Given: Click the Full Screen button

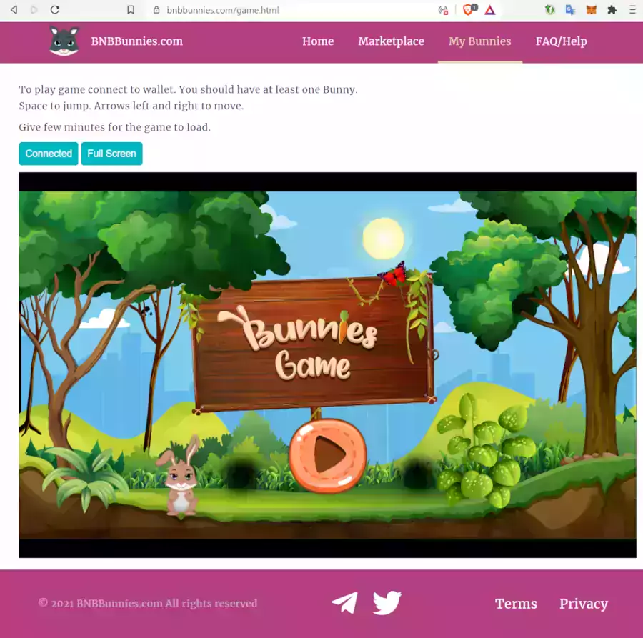Looking at the screenshot, I should tap(112, 154).
